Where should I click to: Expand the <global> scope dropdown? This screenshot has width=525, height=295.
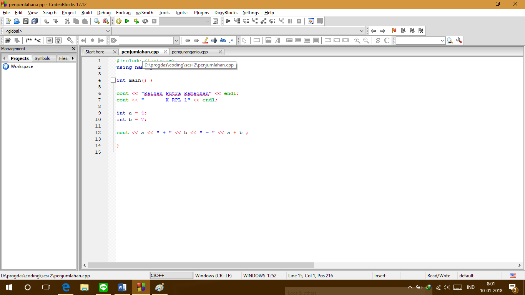click(107, 31)
